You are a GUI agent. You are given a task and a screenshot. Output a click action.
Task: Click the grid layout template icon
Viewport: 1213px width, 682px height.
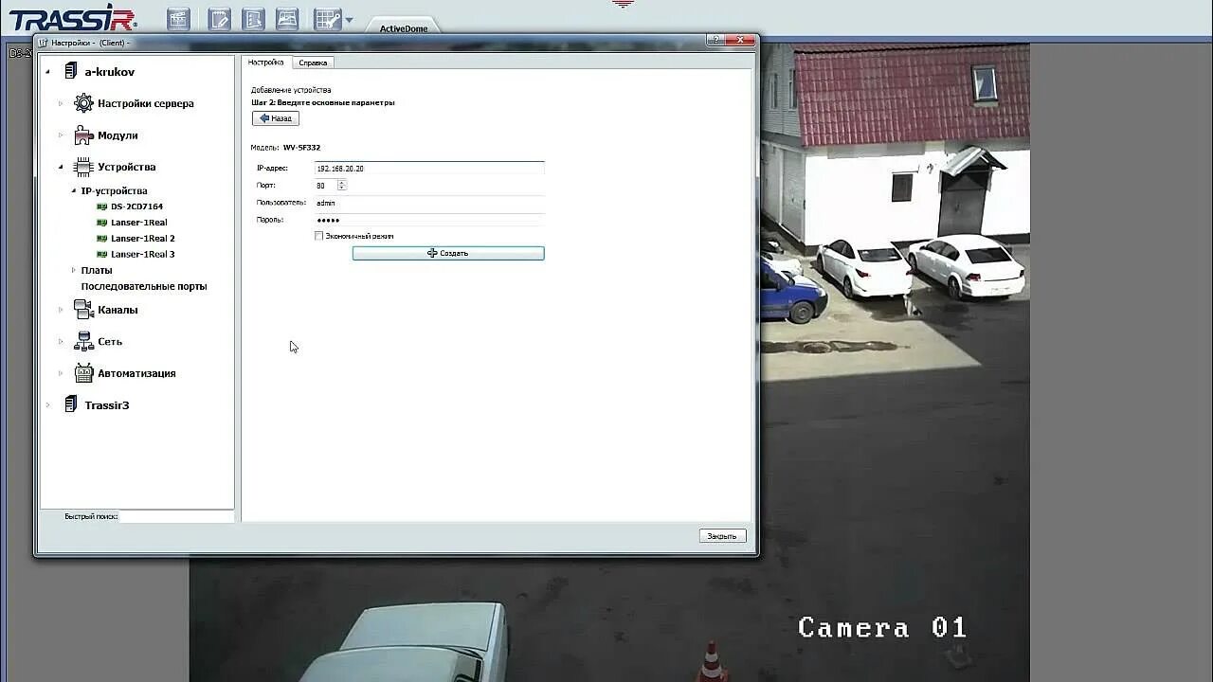(327, 19)
